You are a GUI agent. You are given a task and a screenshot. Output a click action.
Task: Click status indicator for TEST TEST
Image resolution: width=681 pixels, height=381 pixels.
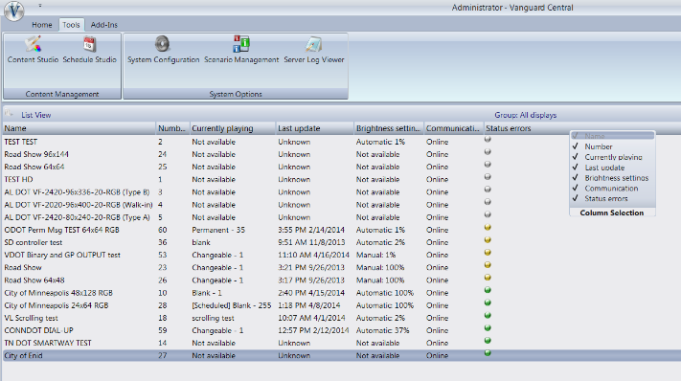pos(488,140)
